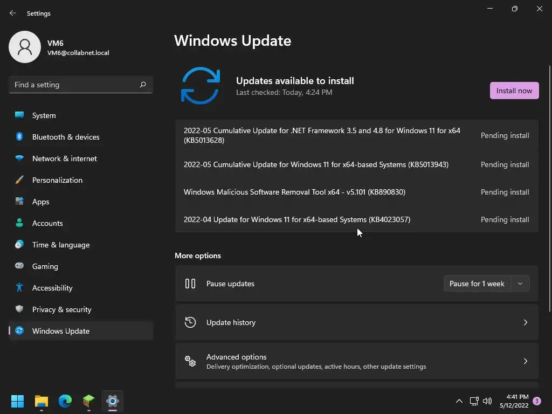552x414 pixels.
Task: Click the Gaming controller icon
Action: tap(19, 266)
